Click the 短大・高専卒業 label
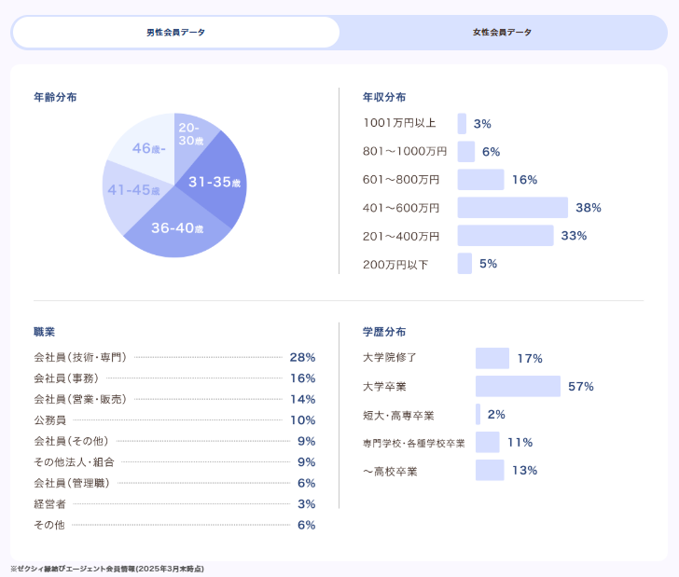The width and height of the screenshot is (679, 577). point(398,416)
